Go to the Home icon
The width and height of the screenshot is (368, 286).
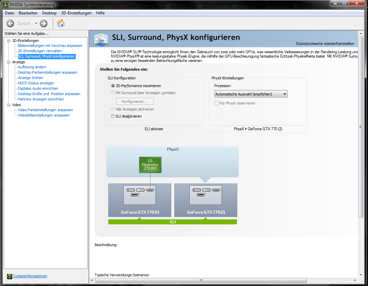61,23
